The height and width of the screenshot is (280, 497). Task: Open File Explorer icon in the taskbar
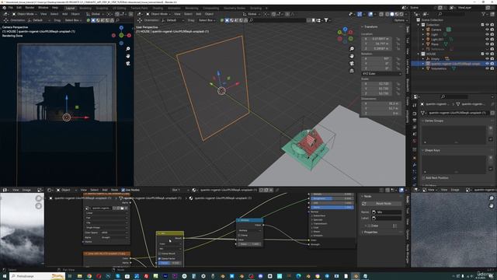tap(79, 276)
